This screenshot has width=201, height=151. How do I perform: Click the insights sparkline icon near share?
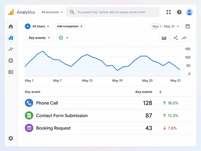(x=184, y=38)
